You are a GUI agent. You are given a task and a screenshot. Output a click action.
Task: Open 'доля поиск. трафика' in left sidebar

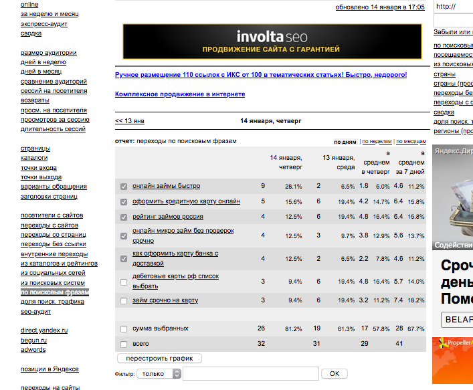52,302
